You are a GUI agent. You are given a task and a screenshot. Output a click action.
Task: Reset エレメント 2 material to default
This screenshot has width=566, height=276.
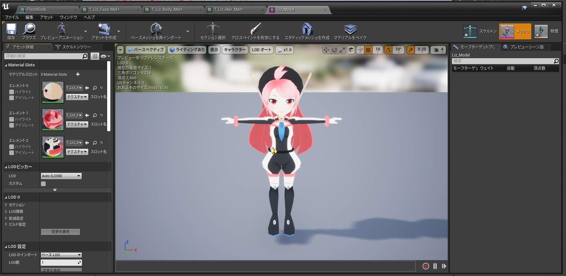[x=101, y=143]
